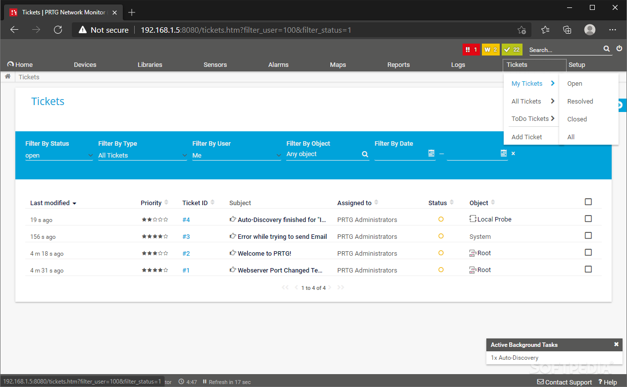Go to next page of tickets

(x=329, y=287)
